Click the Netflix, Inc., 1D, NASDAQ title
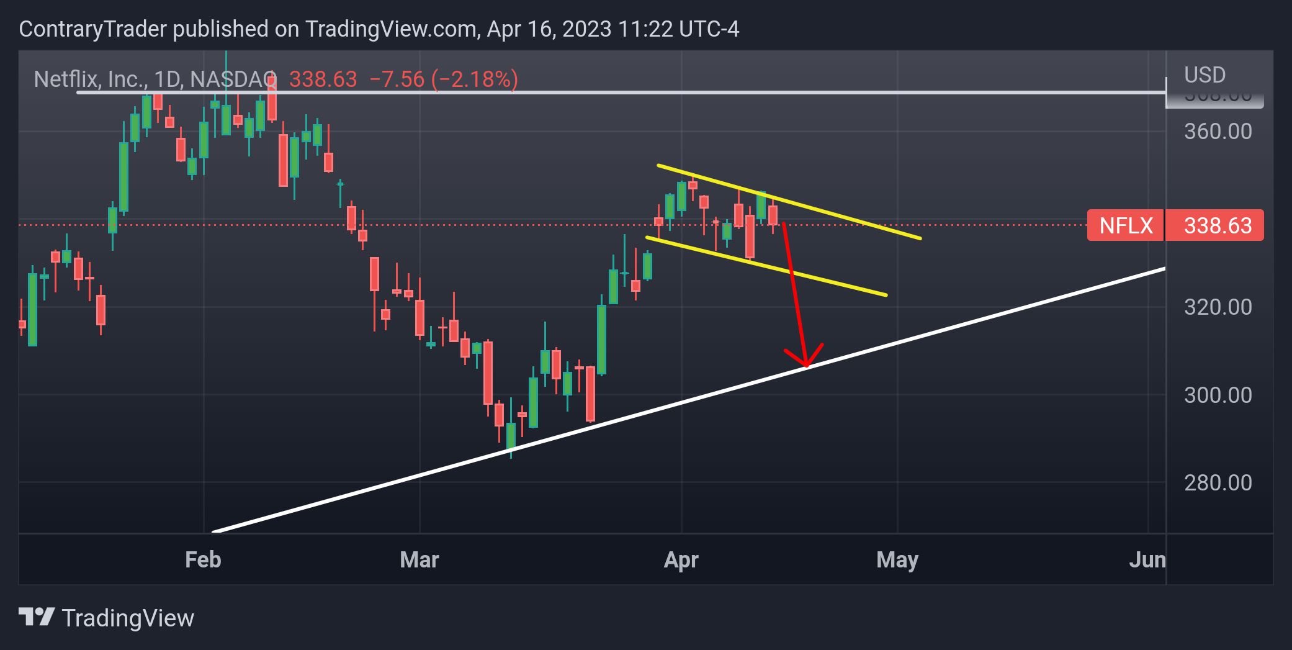Viewport: 1292px width, 650px height. [155, 79]
